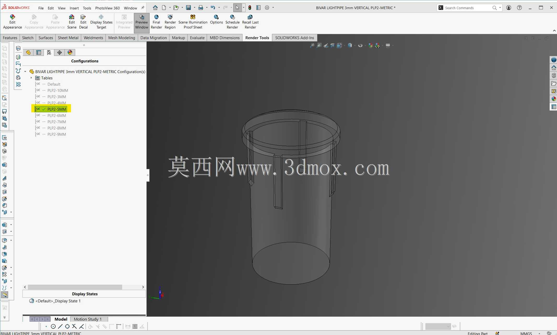The height and width of the screenshot is (335, 557).
Task: Open PhotoView render Options
Action: (x=216, y=20)
